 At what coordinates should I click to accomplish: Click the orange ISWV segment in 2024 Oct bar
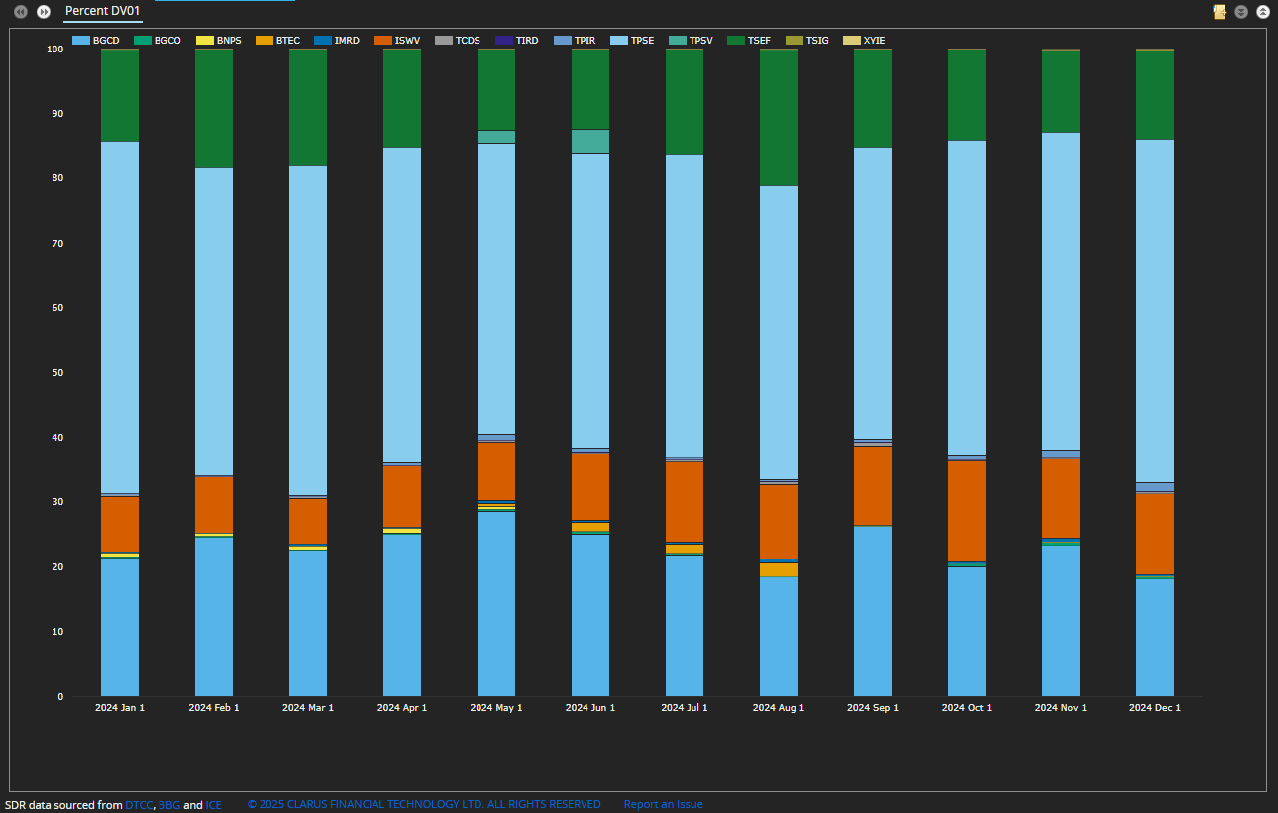[x=967, y=510]
